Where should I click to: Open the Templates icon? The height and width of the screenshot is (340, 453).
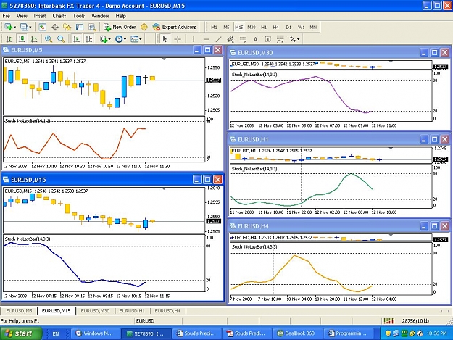(134, 39)
